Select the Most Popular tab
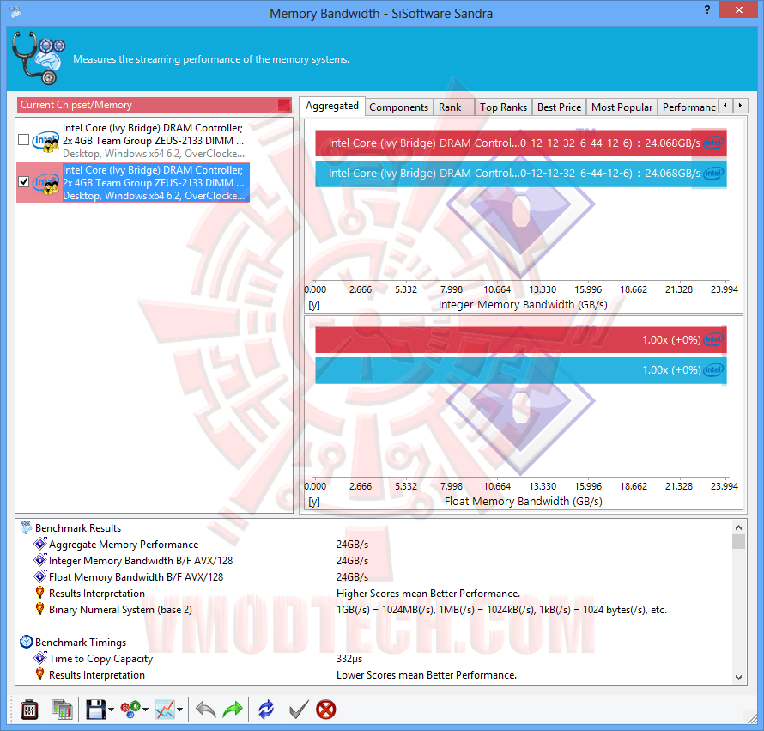Viewport: 764px width, 731px height. point(622,107)
